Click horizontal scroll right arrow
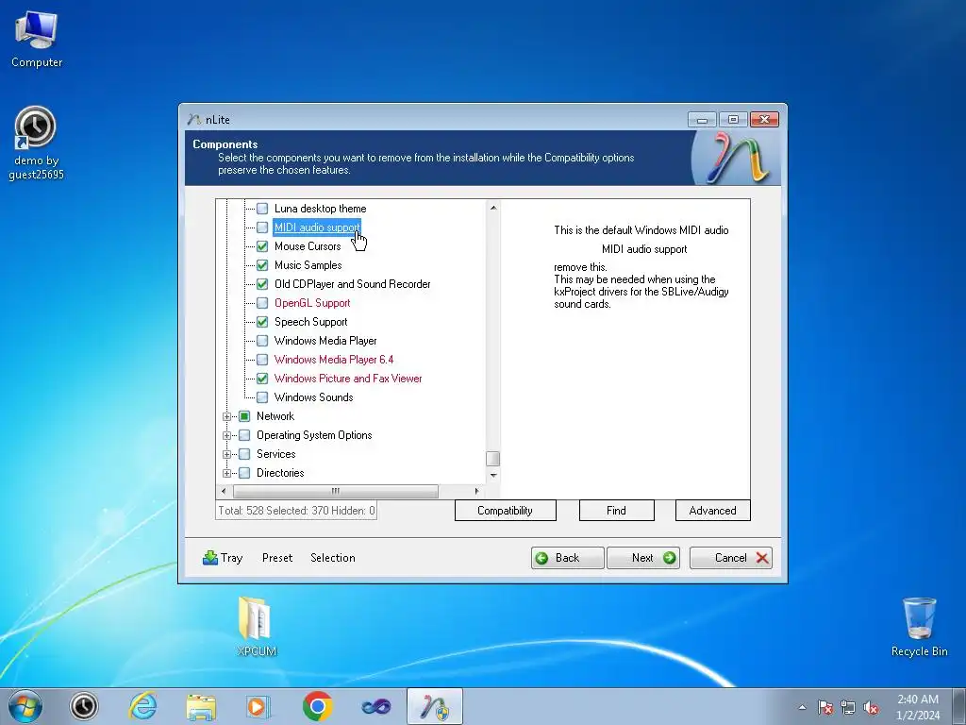Image resolution: width=966 pixels, height=725 pixels. [x=476, y=491]
